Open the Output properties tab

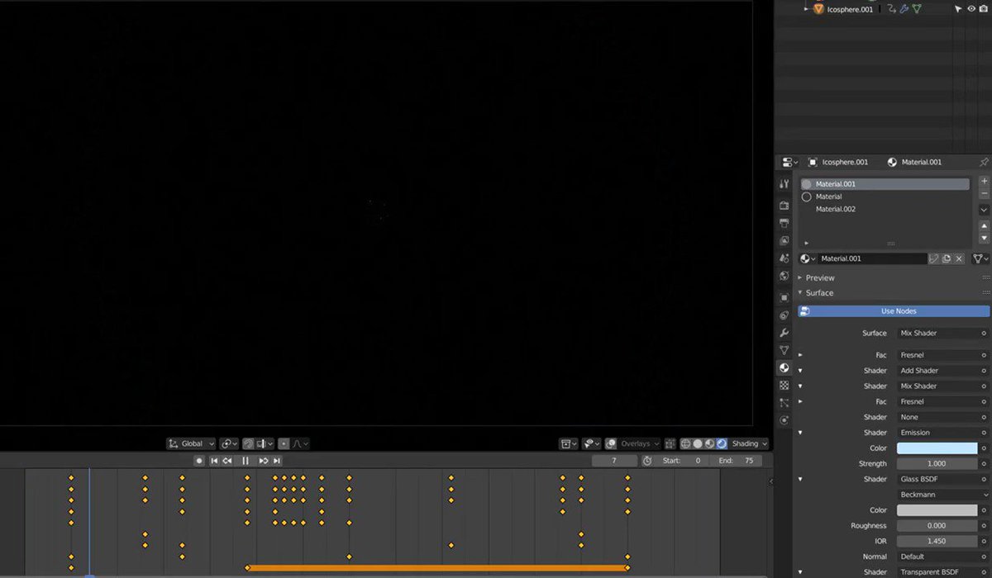pos(785,223)
